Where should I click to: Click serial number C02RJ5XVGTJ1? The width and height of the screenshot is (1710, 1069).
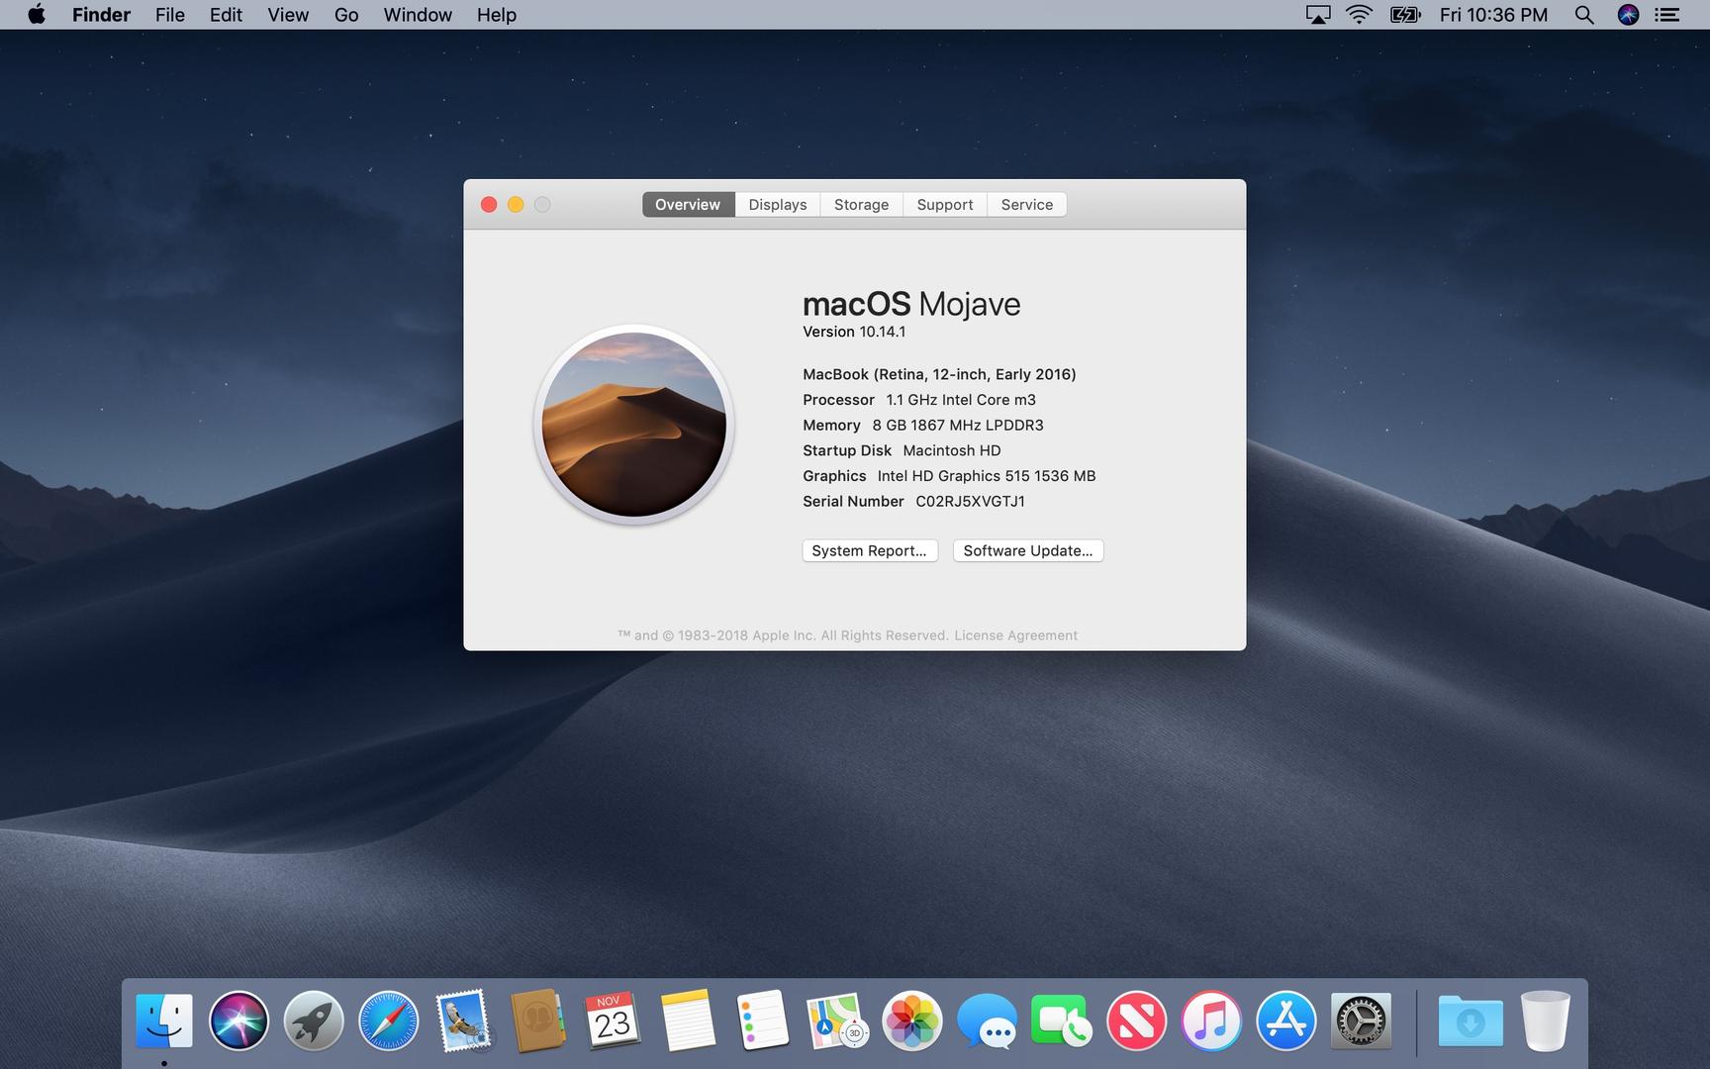click(x=970, y=502)
